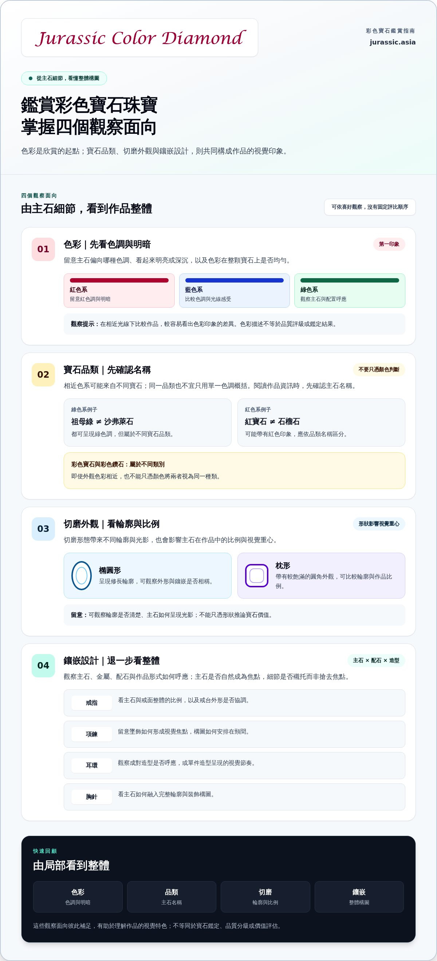The image size is (437, 961).
Task: Click the 從主石細節，看懂整體構圖 pill badge
Action: (64, 78)
